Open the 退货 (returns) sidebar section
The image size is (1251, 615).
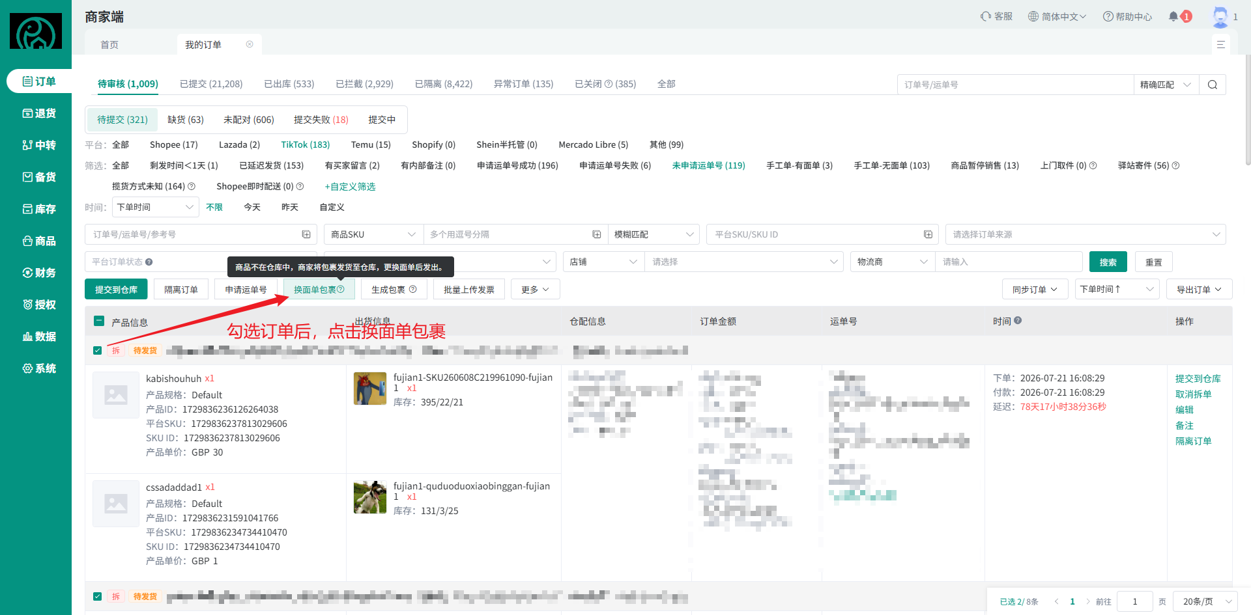pos(39,113)
